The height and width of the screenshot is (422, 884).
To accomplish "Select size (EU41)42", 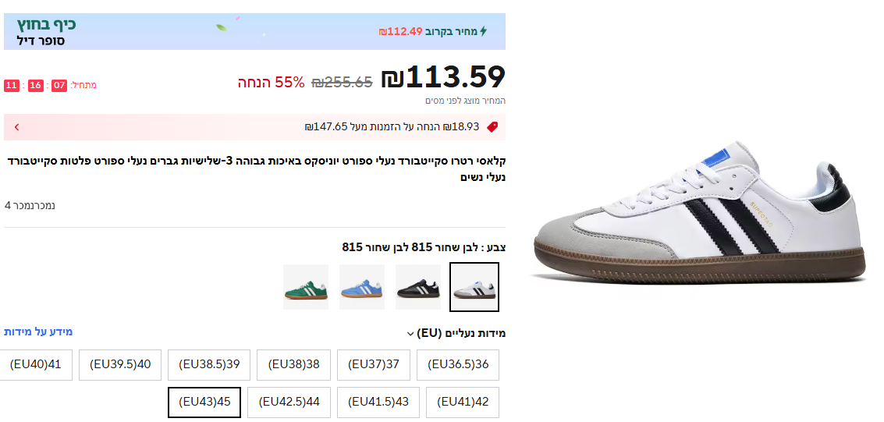I will tap(463, 402).
